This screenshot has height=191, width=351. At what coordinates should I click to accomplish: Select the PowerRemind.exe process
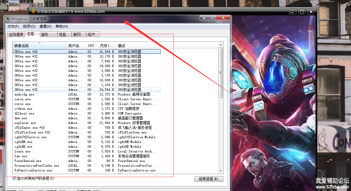pyautogui.click(x=87, y=161)
